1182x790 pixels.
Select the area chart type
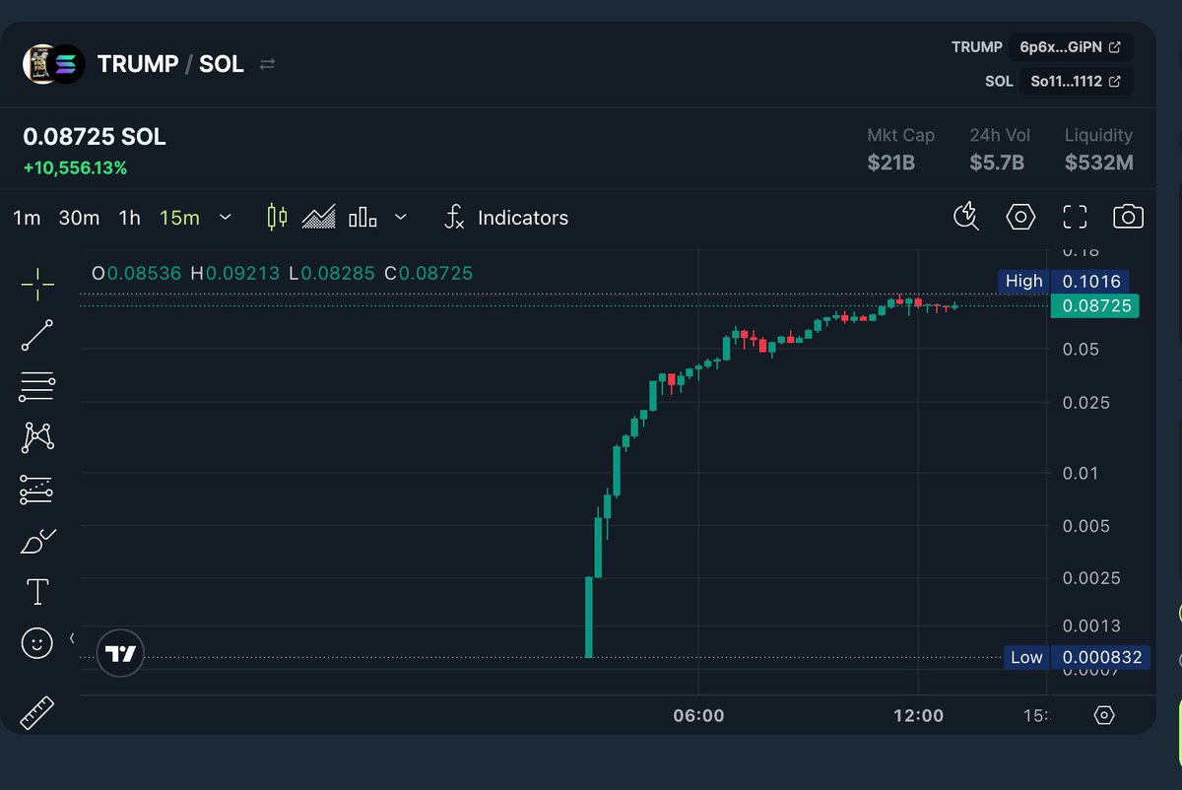[318, 217]
